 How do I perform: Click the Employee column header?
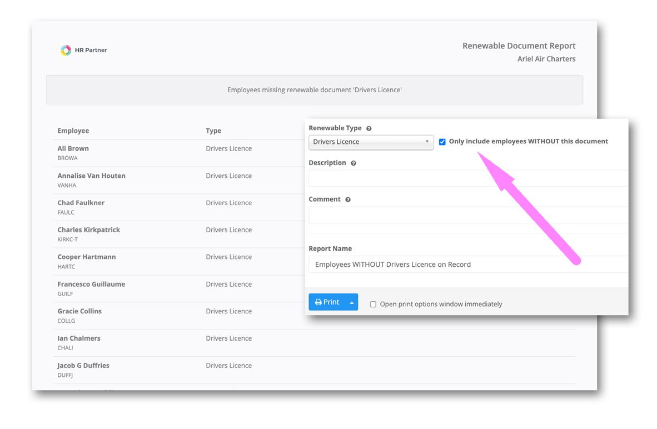(73, 131)
